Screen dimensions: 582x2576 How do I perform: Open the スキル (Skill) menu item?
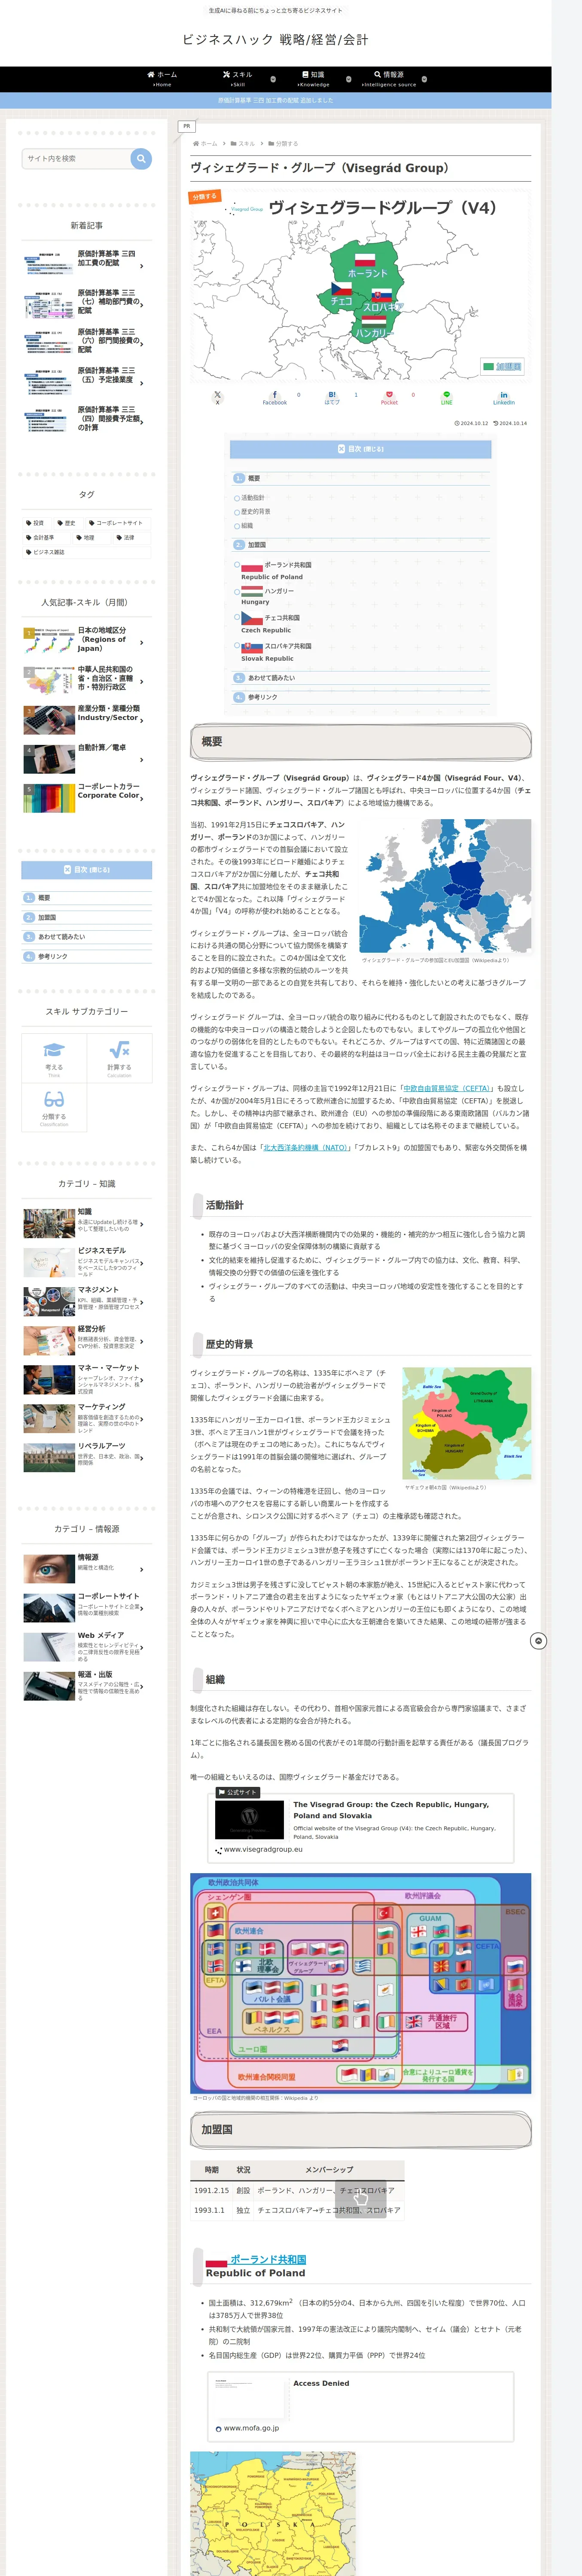238,79
